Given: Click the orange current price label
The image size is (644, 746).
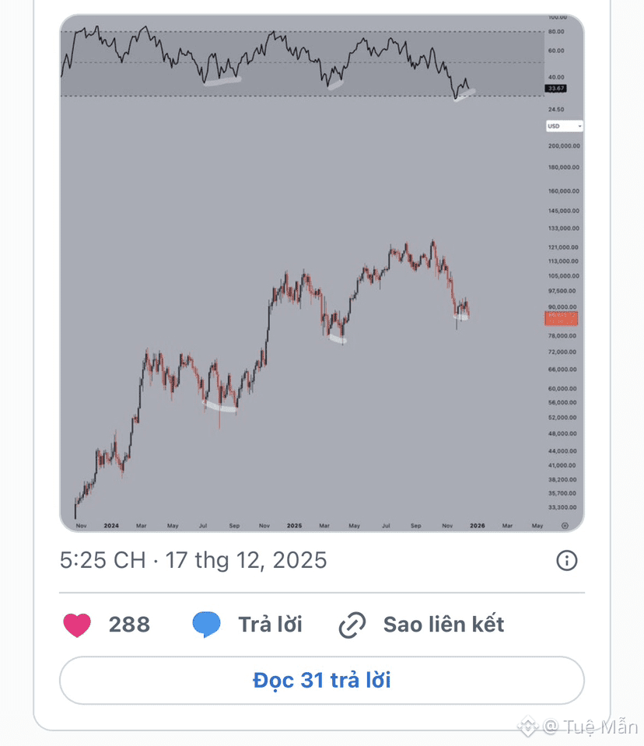Looking at the screenshot, I should tap(561, 318).
